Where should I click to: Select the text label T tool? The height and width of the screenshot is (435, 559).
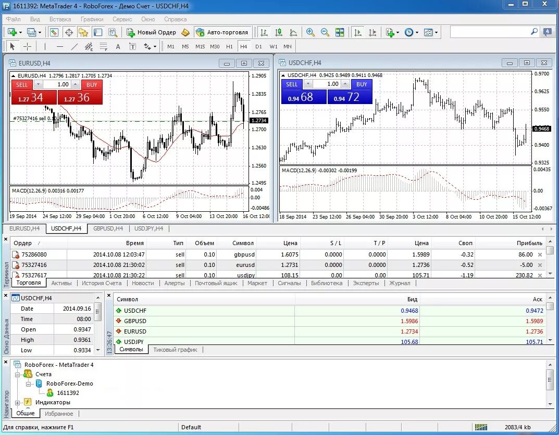click(133, 46)
